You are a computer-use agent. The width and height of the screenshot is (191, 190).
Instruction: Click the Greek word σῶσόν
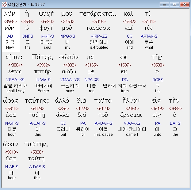click(x=69, y=57)
